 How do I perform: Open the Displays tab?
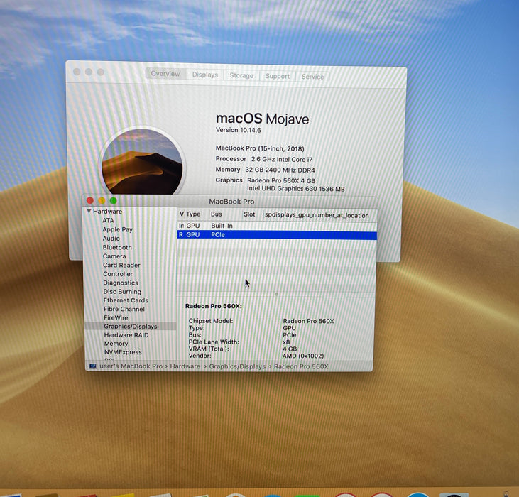tap(205, 75)
